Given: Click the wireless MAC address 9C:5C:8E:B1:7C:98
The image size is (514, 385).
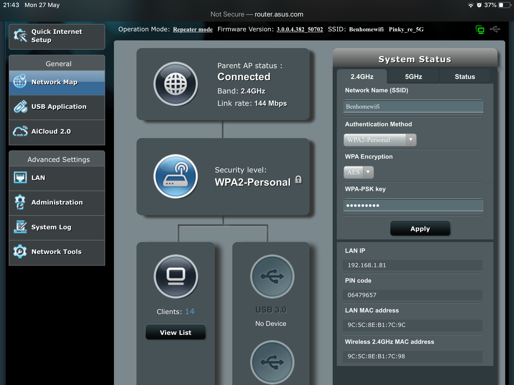Looking at the screenshot, I should (376, 356).
